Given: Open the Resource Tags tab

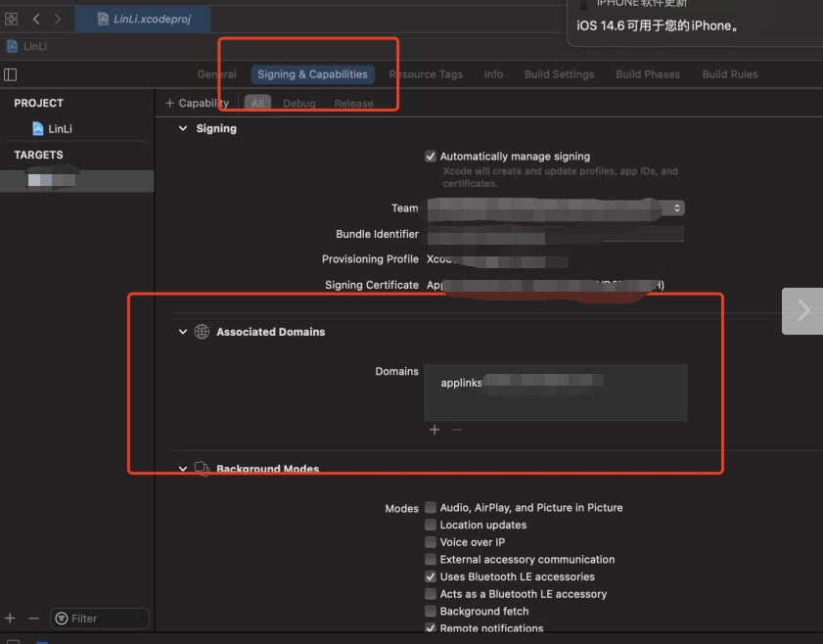Looking at the screenshot, I should click(x=426, y=74).
